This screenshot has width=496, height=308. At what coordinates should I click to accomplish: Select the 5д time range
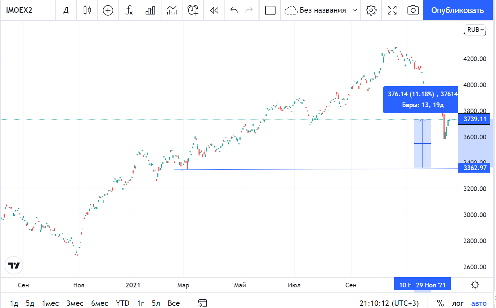(x=30, y=303)
